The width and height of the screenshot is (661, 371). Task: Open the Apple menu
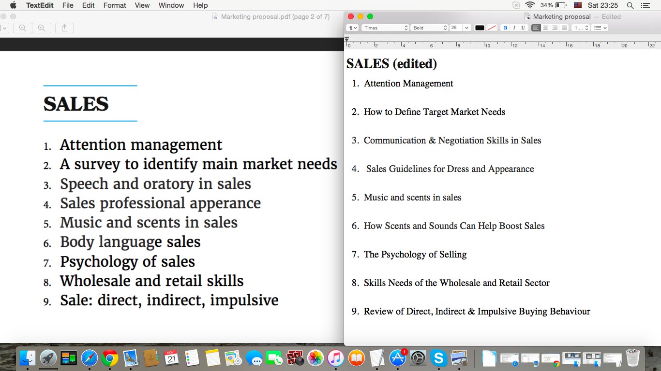(x=13, y=5)
